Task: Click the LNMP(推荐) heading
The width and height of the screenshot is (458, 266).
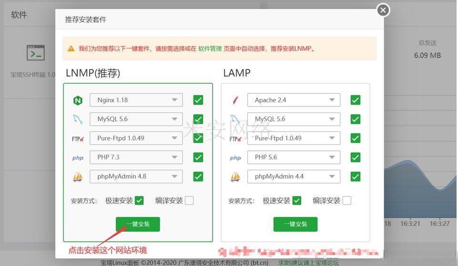Action: pos(93,73)
